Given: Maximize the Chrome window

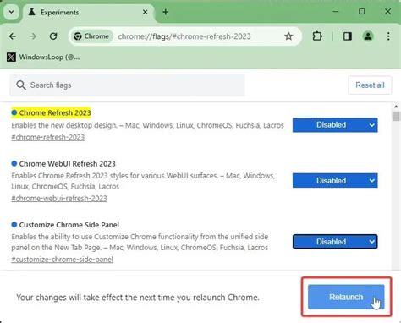Looking at the screenshot, I should pyautogui.click(x=361, y=12).
